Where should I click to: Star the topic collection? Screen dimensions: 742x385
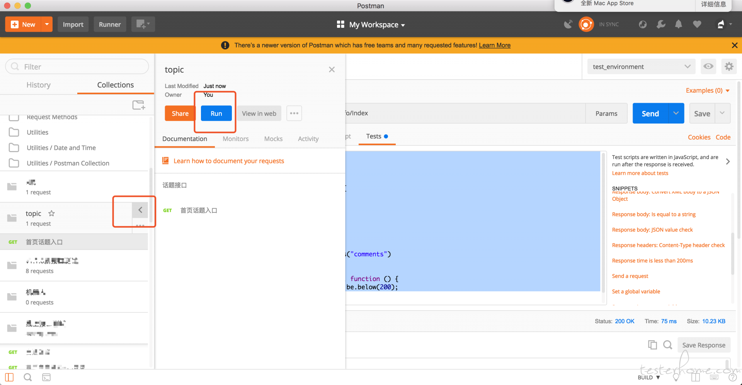pos(51,213)
